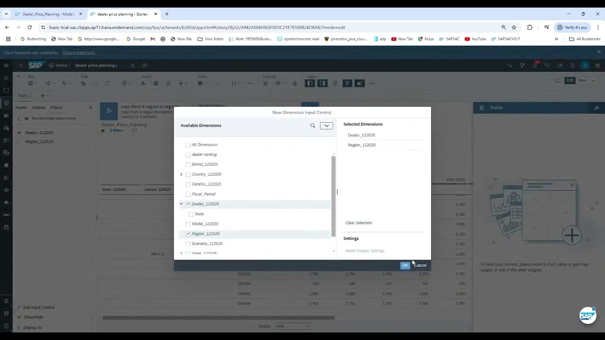Click the dialog panel splitter handle
The height and width of the screenshot is (340, 605).
[x=337, y=192]
